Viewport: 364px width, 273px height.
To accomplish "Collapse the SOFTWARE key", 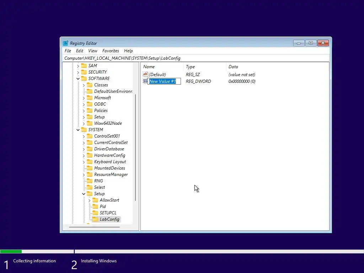I will [x=78, y=79].
